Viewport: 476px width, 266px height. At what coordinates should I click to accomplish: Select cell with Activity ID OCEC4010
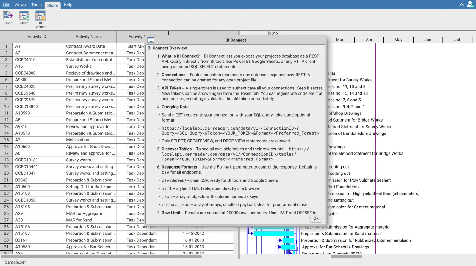(39, 60)
